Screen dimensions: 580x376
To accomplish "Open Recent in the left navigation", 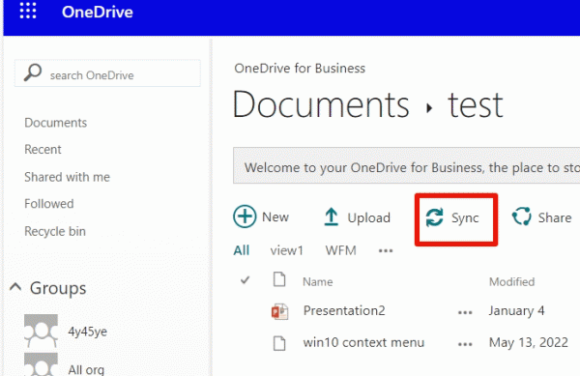I will (x=43, y=150).
